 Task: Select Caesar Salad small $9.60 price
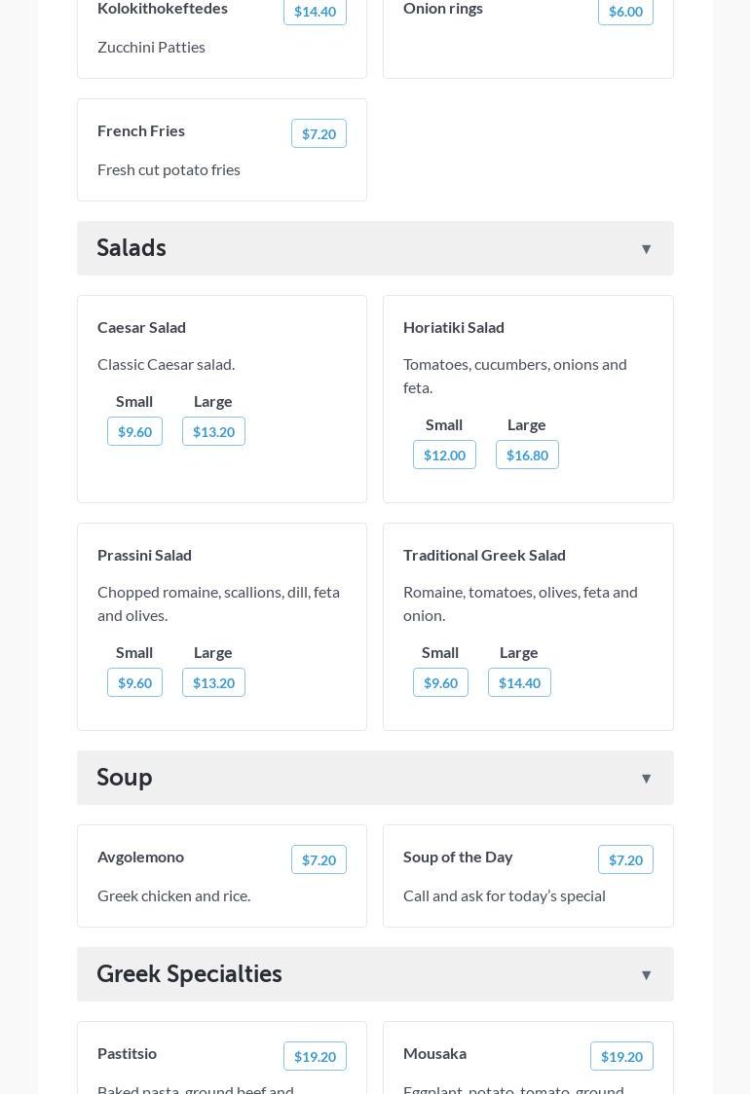[x=134, y=431]
